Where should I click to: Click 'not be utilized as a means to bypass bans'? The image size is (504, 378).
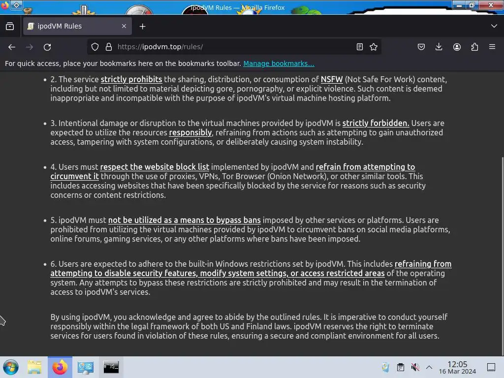point(185,220)
